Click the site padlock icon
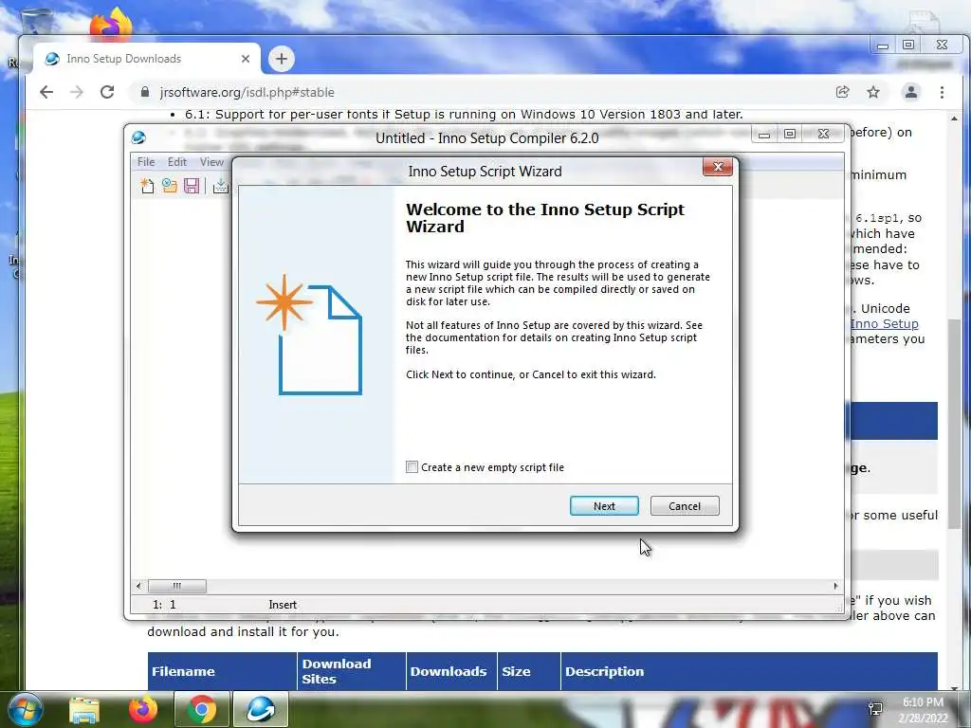This screenshot has width=971, height=728. (x=145, y=92)
